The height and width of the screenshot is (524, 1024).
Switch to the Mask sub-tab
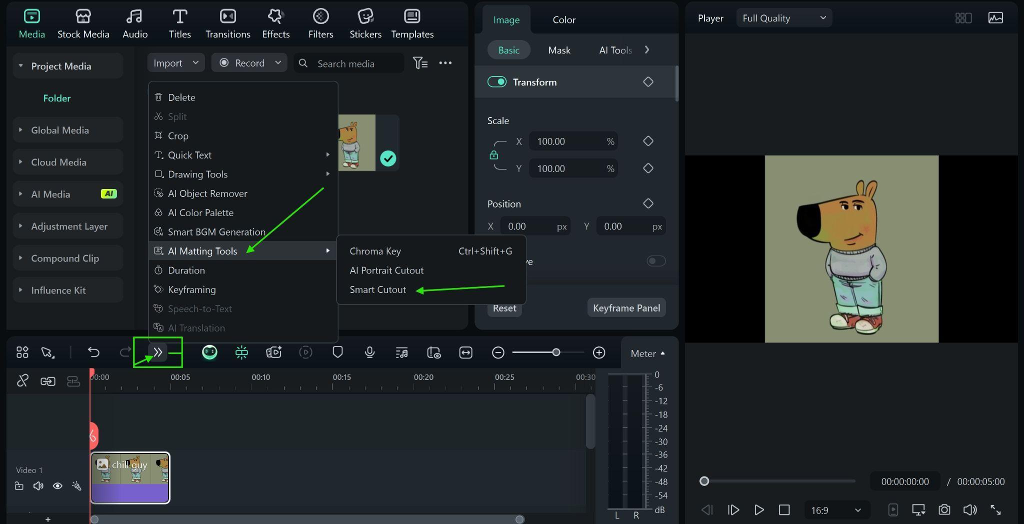559,50
